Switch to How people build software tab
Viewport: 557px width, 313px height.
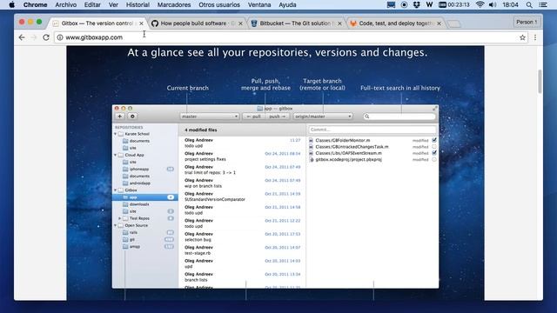198,23
